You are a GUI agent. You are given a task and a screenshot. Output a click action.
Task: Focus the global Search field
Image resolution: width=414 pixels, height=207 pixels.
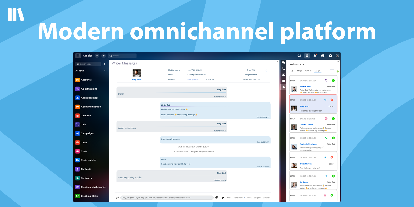coord(122,56)
